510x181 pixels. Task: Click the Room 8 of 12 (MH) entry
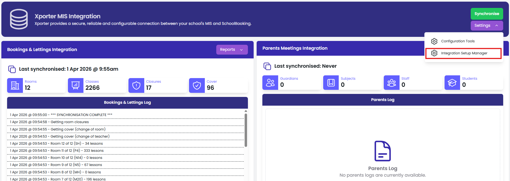125,172
